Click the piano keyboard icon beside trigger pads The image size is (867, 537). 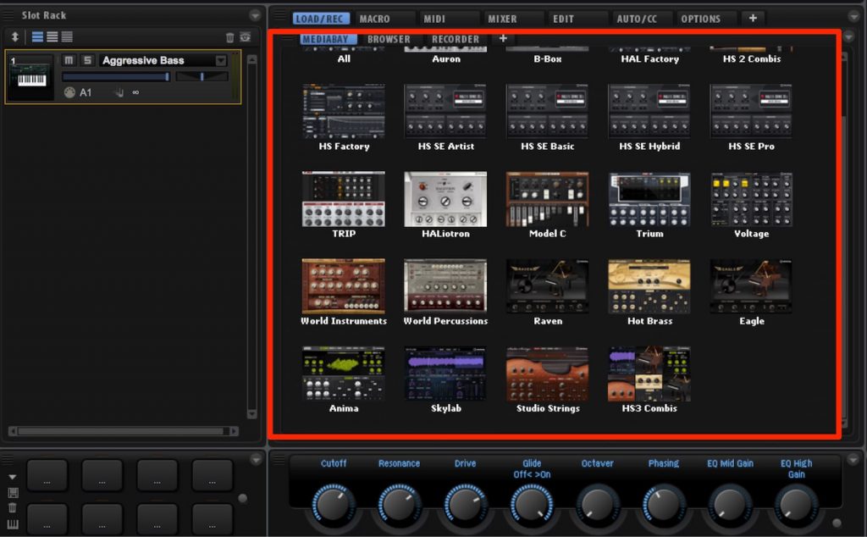click(13, 524)
